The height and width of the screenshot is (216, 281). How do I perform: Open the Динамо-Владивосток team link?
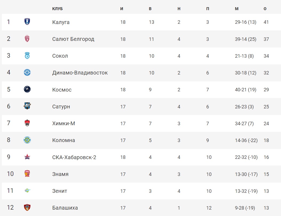pyautogui.click(x=80, y=73)
